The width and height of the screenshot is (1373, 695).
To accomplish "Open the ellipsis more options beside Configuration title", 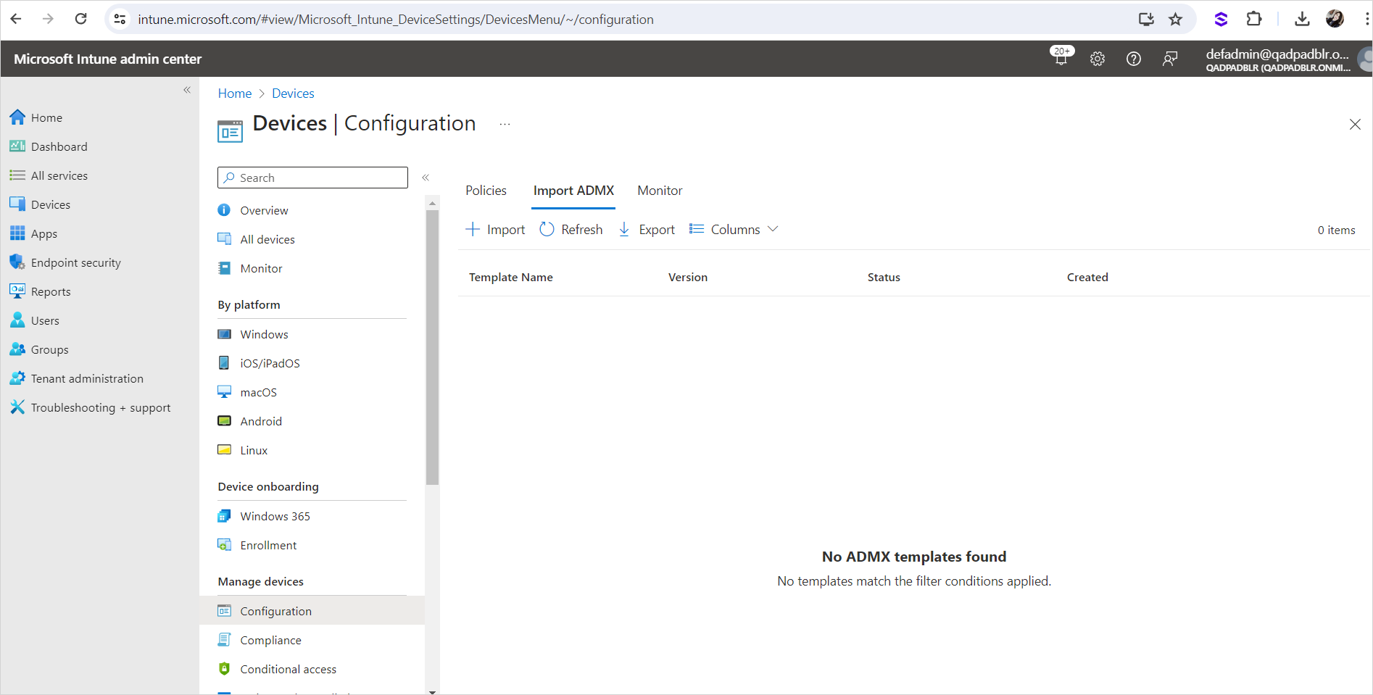I will tap(505, 125).
